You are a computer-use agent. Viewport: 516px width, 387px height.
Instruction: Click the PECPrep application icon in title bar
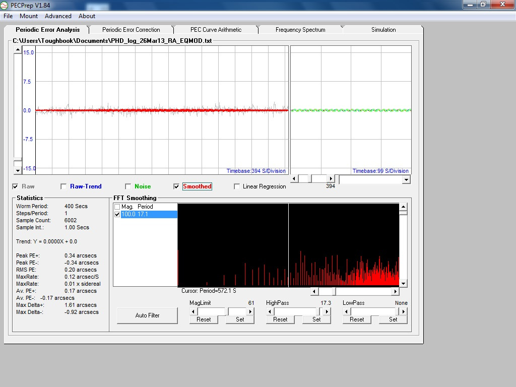click(x=5, y=5)
